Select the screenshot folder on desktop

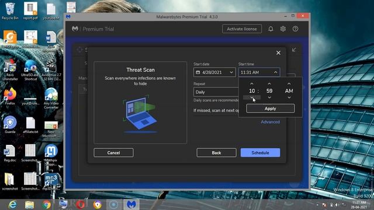coord(10,181)
